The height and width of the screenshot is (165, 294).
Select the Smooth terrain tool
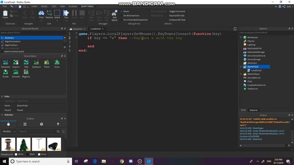tap(16, 73)
